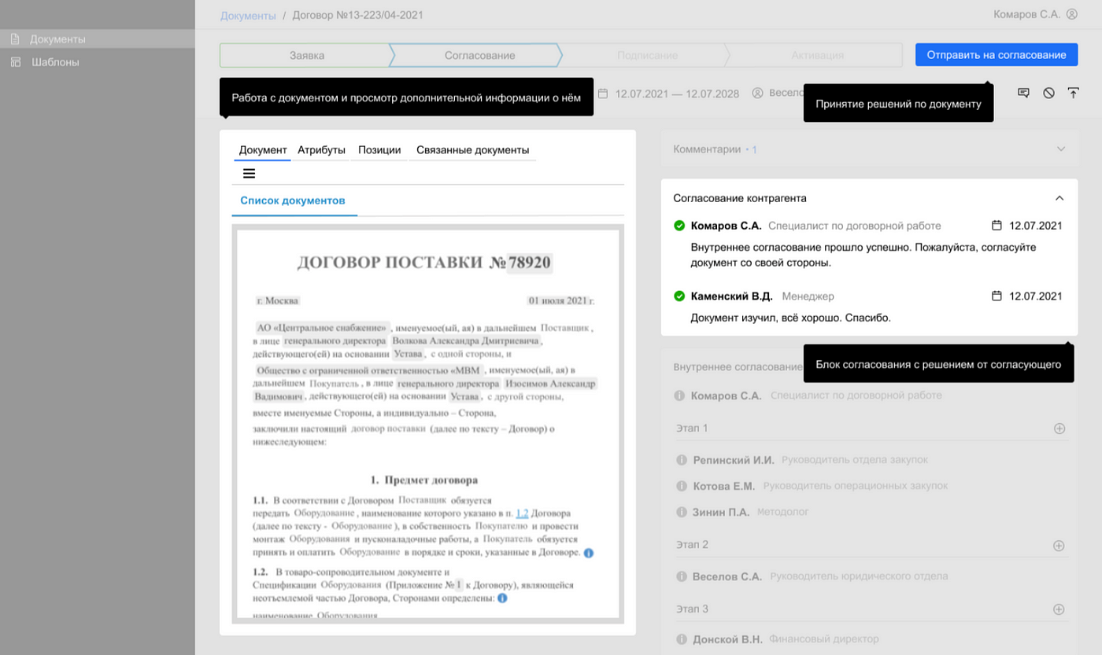Select the Список документов tab
Viewport: 1102px width, 655px height.
(x=293, y=201)
